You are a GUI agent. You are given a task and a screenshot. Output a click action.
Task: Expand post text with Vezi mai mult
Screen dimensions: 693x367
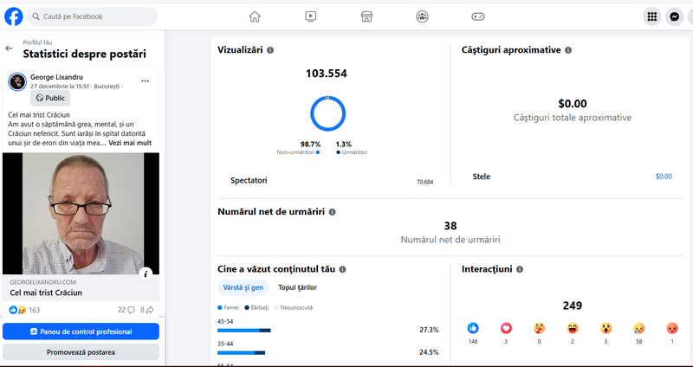point(130,143)
